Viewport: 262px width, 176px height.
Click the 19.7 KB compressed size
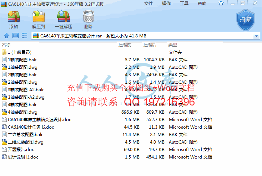pyautogui.click(x=157, y=150)
